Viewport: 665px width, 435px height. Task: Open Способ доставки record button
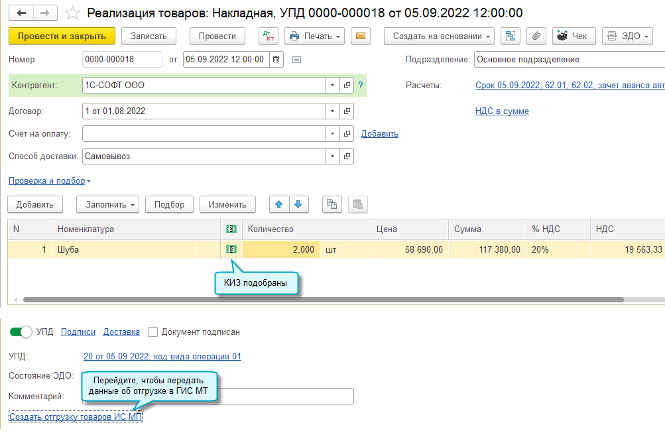coord(347,156)
